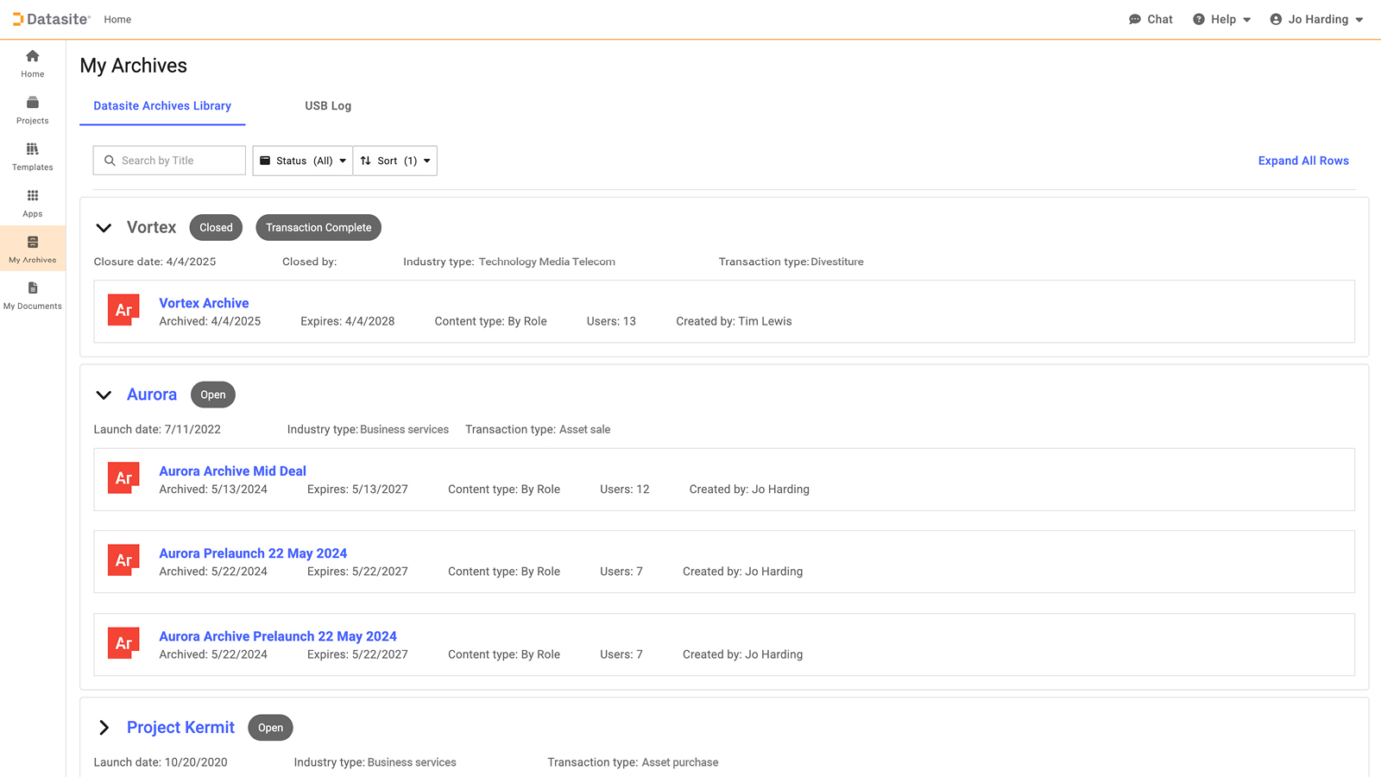Viewport: 1381px width, 777px height.
Task: Click Expand All Rows link
Action: click(x=1303, y=161)
